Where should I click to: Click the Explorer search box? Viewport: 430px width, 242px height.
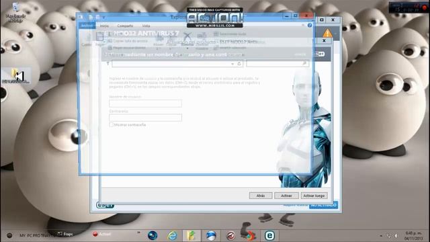point(277,64)
